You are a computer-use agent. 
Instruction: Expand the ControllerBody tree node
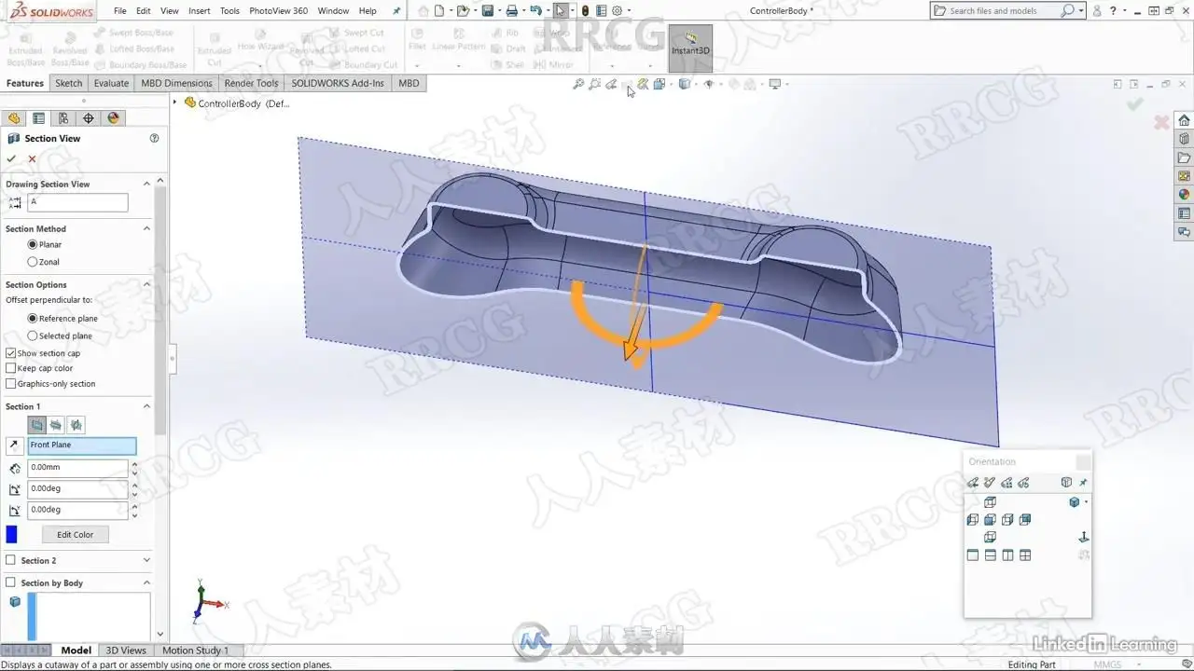(174, 103)
